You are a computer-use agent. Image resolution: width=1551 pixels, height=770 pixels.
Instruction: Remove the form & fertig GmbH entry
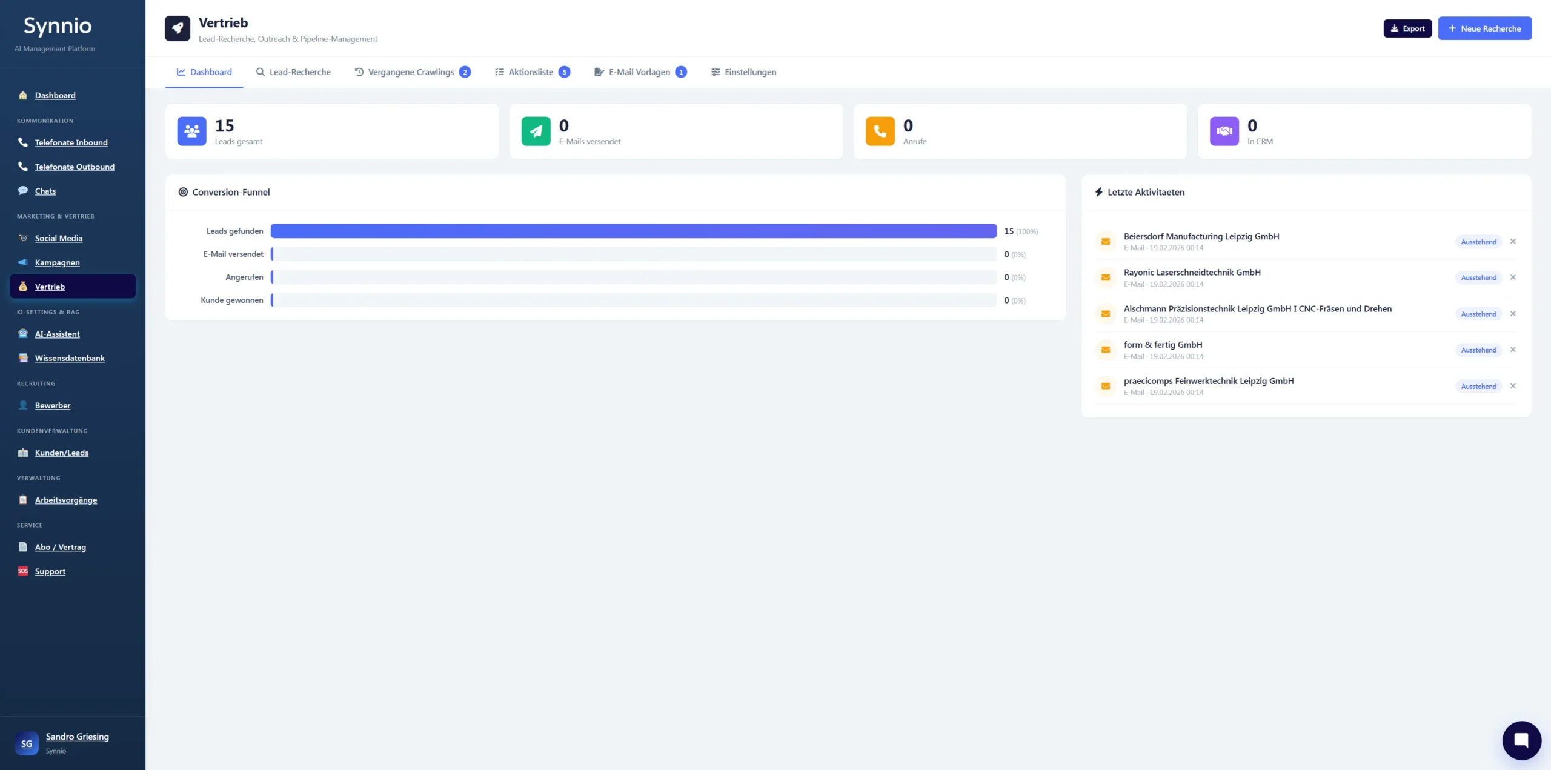pyautogui.click(x=1513, y=350)
